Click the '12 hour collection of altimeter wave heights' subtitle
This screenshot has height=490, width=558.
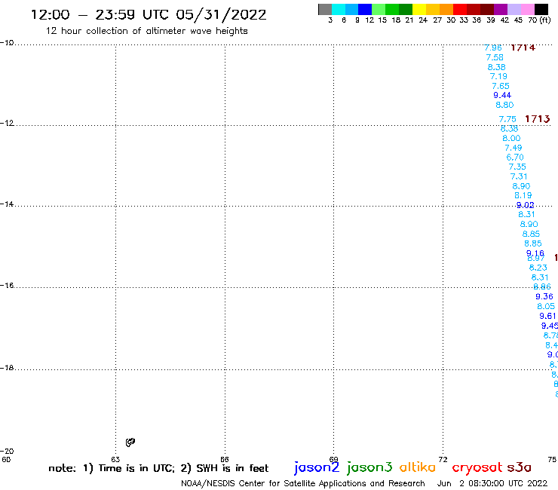[x=146, y=31]
